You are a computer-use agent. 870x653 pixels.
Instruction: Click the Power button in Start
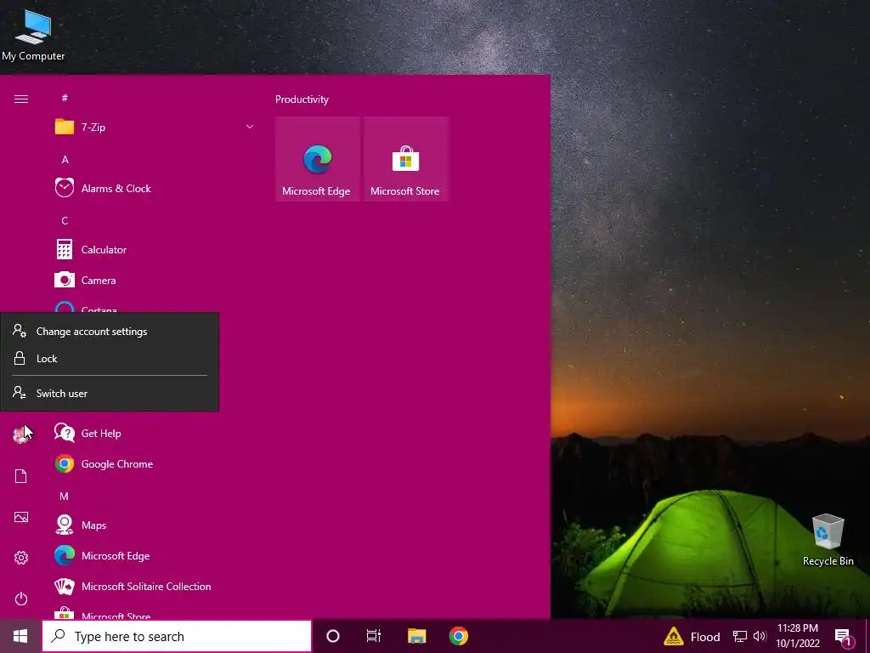[x=21, y=599]
